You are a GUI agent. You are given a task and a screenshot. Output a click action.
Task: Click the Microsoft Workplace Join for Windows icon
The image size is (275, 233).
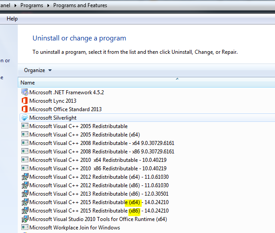click(x=25, y=227)
